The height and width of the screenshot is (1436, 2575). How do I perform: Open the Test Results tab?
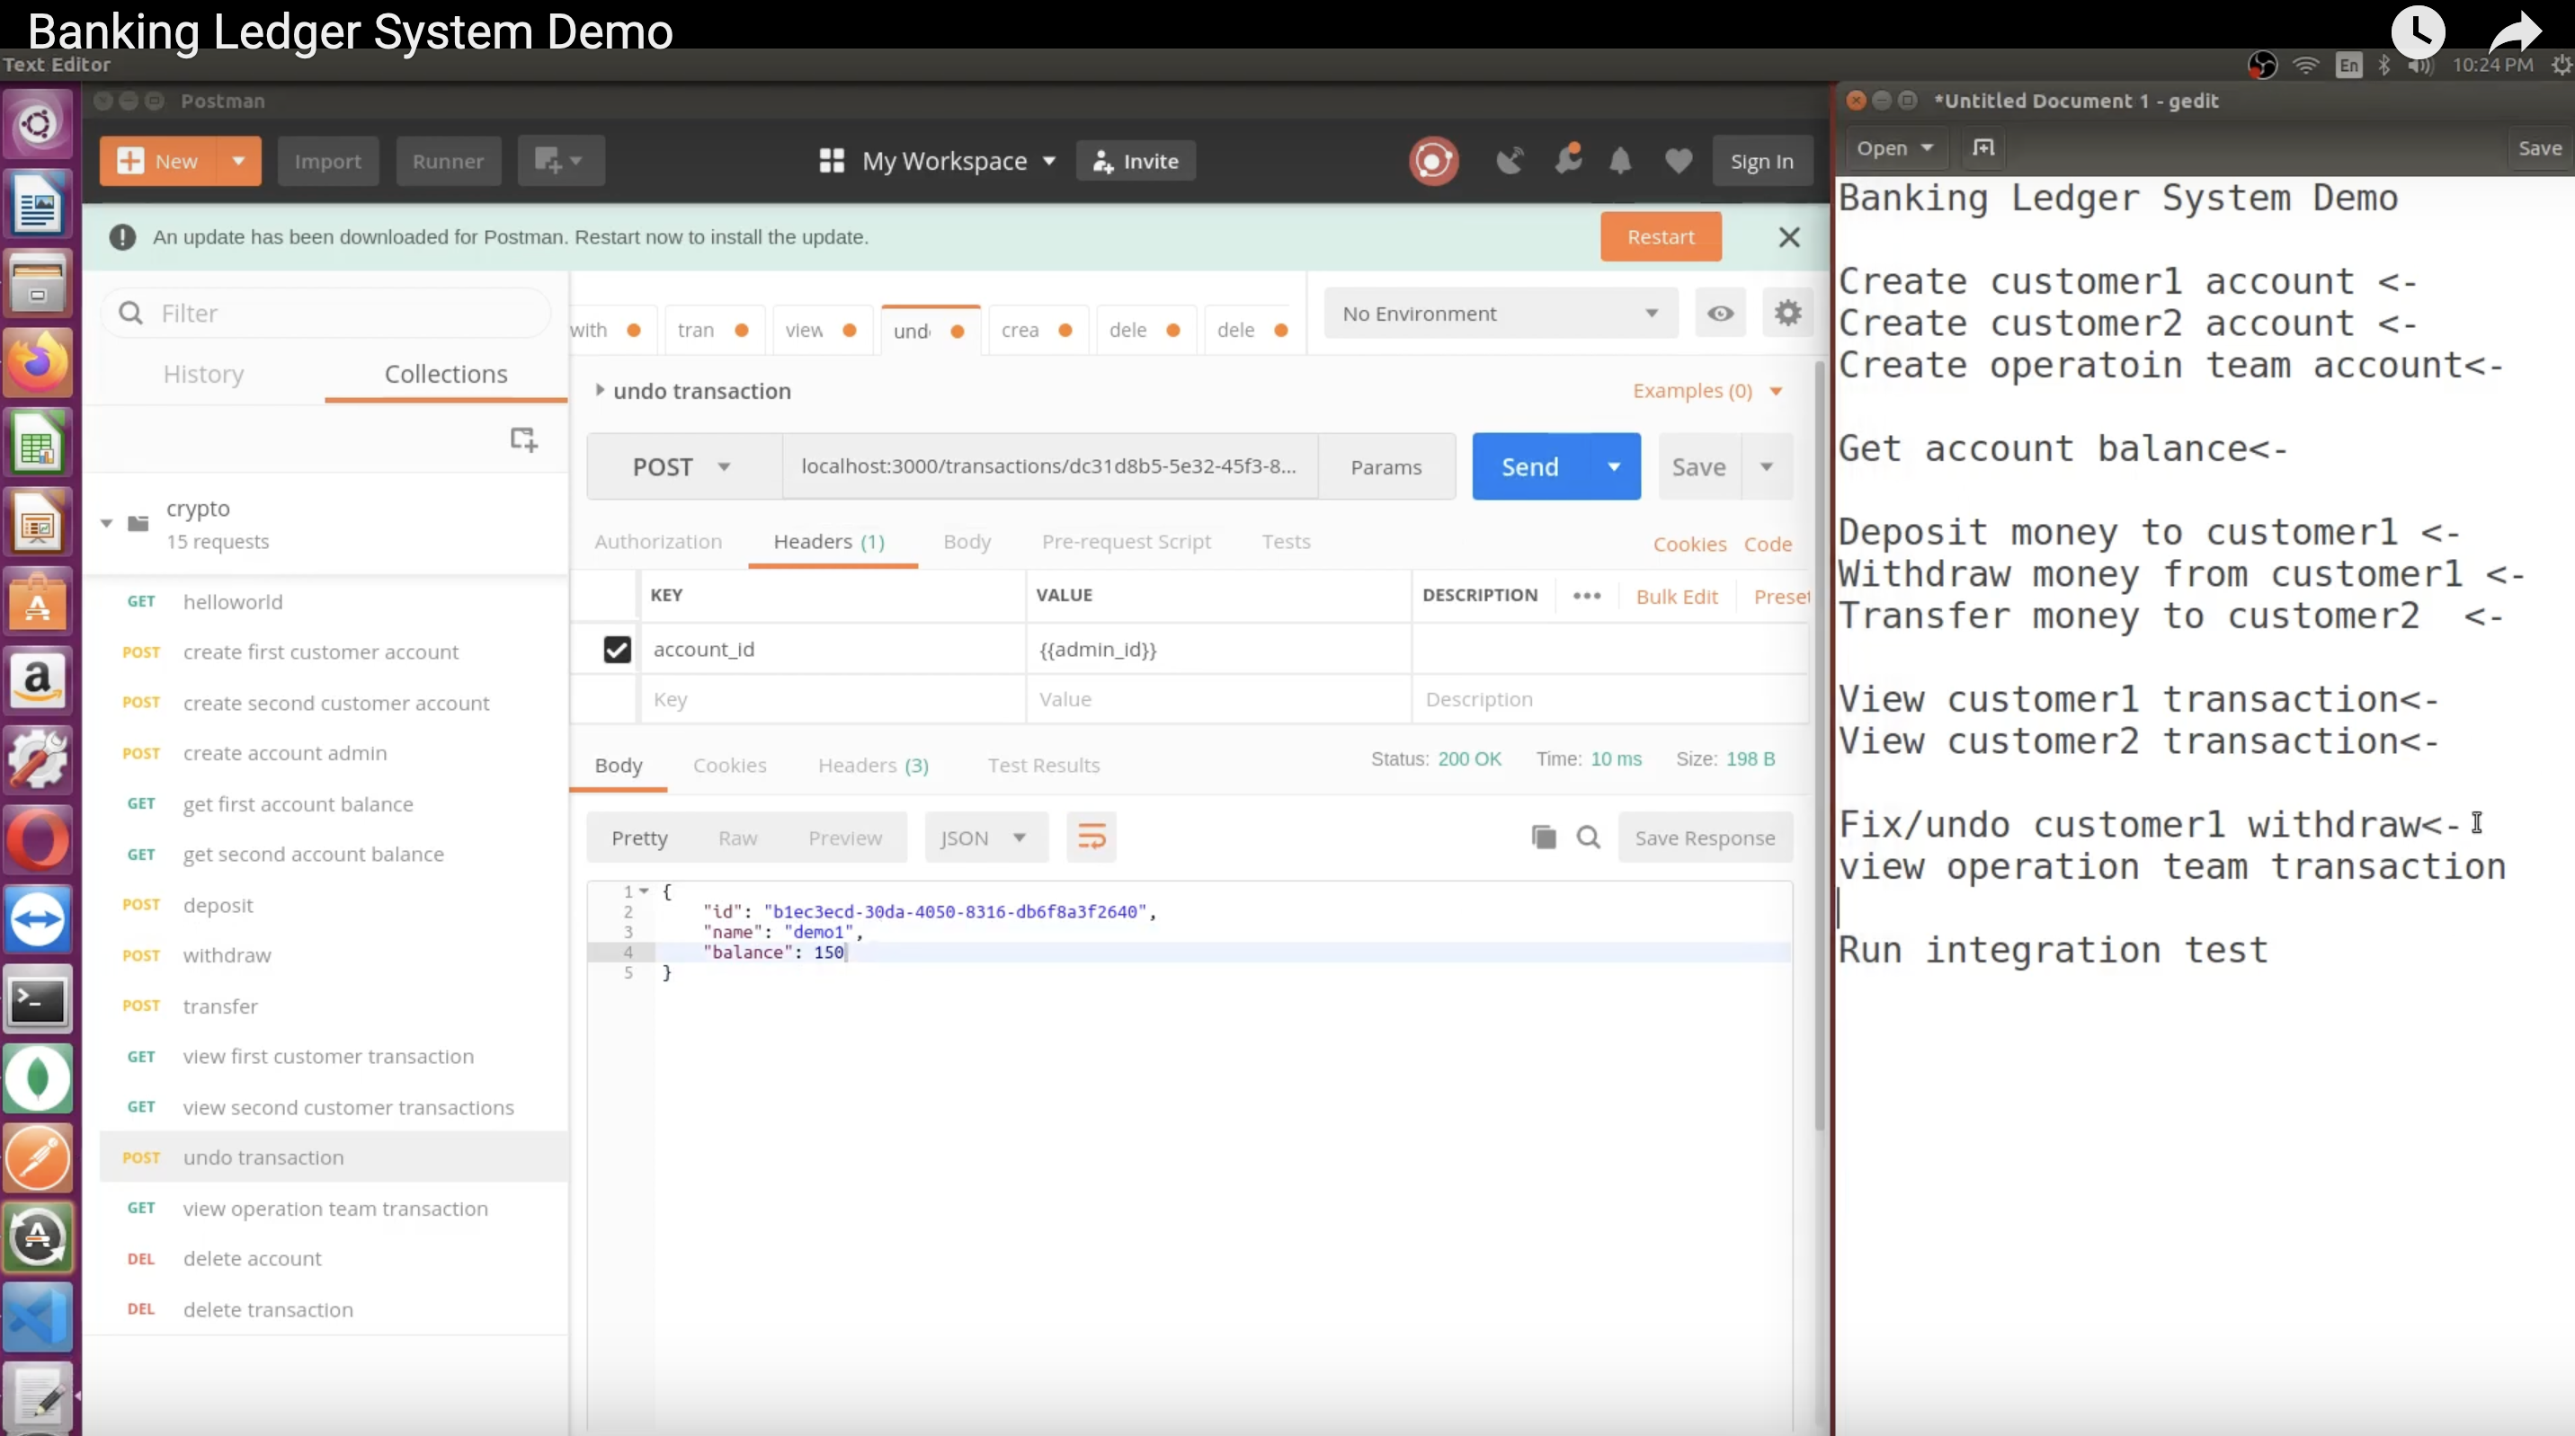pos(1044,766)
